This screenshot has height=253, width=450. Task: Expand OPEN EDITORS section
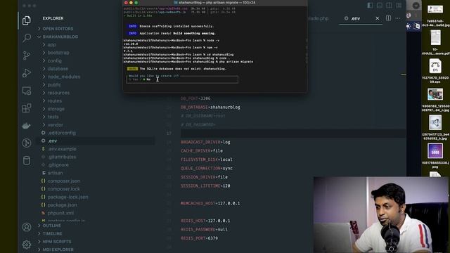pyautogui.click(x=58, y=29)
